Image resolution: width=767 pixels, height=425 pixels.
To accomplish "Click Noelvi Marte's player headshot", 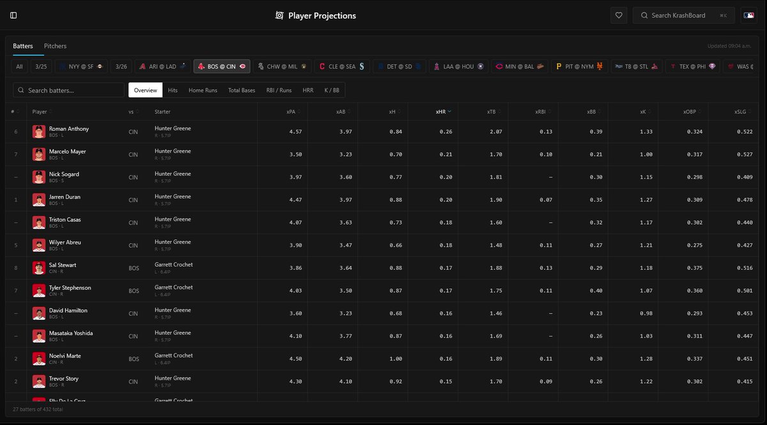I will (39, 359).
